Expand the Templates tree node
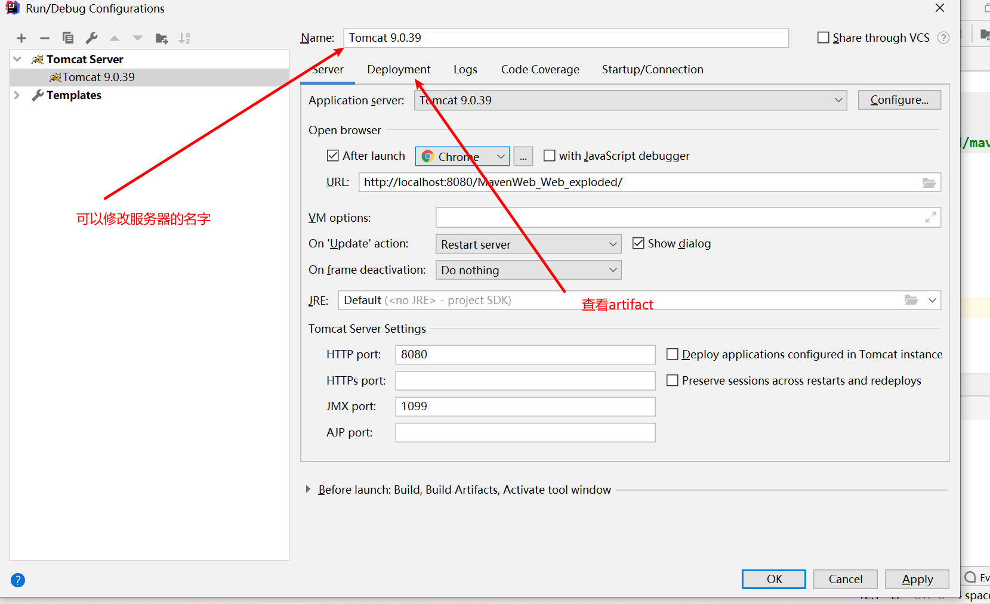990x604 pixels. point(17,95)
